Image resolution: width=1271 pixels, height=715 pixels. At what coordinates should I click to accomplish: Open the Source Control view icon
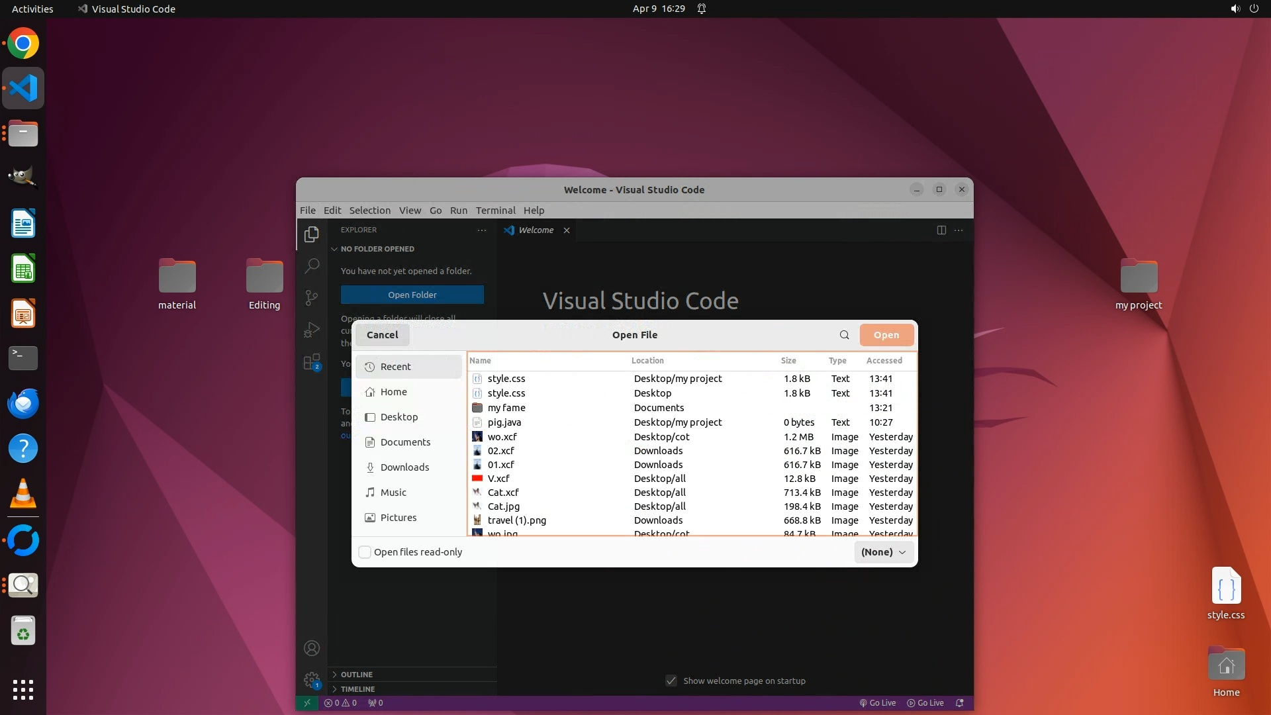tap(312, 298)
